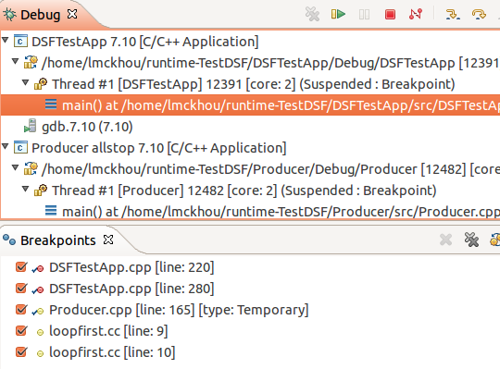Select main() Producer.cpp stack frame
Viewport: 500px width, 369px height.
click(x=281, y=212)
